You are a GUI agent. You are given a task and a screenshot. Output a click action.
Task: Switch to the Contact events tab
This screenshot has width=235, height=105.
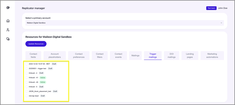tap(118, 55)
